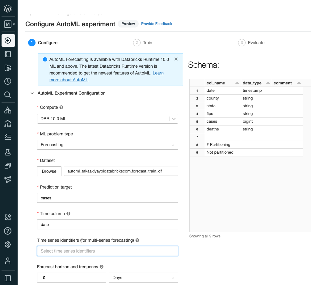Close the AutoML Forecasting info banner
311x285 pixels.
tap(176, 59)
